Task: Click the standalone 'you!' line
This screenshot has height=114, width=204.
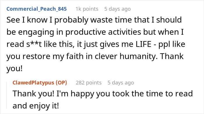Action: [x=15, y=69]
